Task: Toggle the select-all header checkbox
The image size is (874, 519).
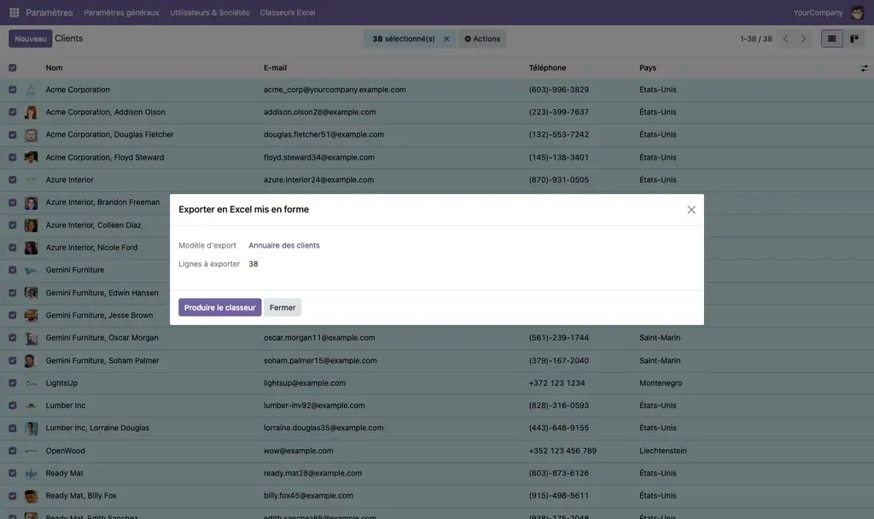Action: pyautogui.click(x=12, y=68)
